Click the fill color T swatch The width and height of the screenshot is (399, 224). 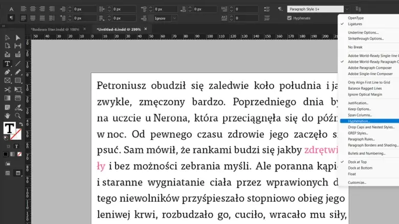coord(9,128)
